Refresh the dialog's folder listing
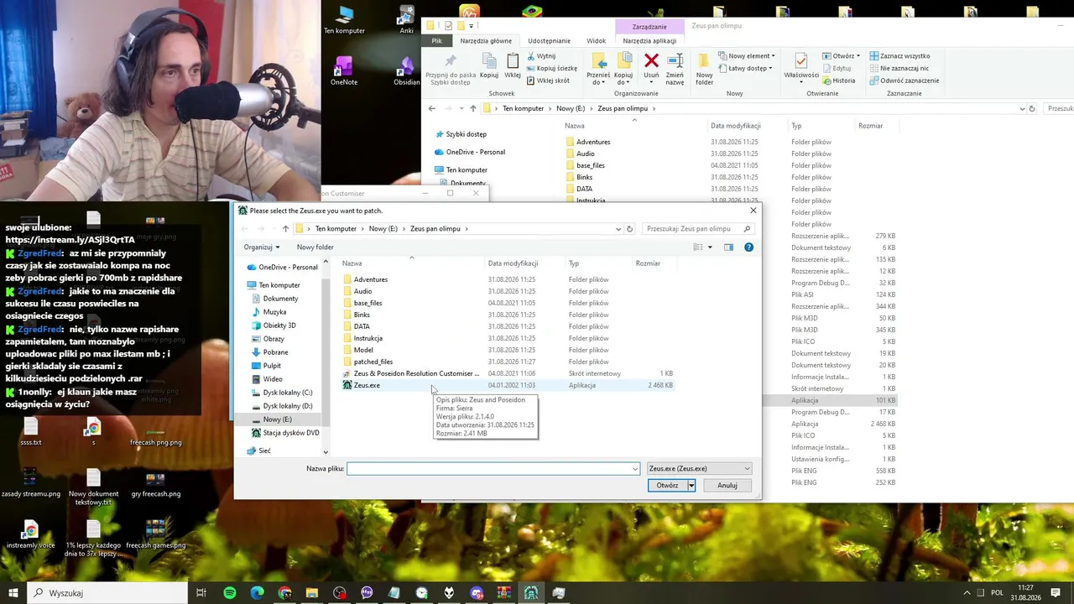 [x=629, y=229]
